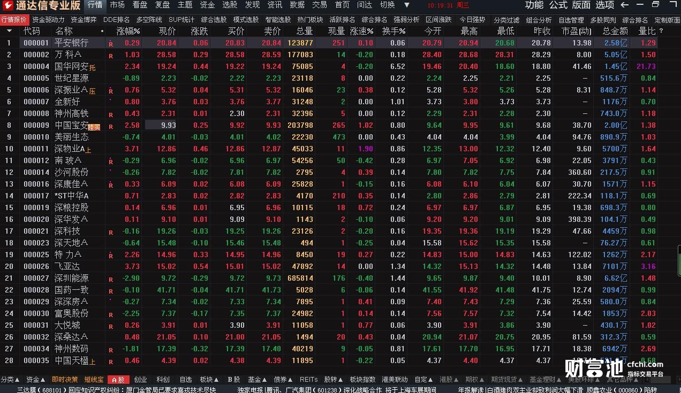Click the 上 tag next to 深物业A
This screenshot has height=393, width=681.
(88, 150)
